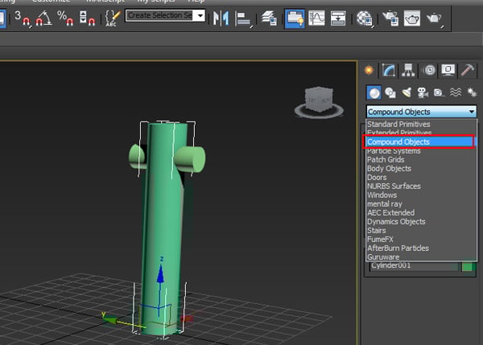The image size is (483, 345).
Task: Click the blue Z axis gizmo arrow
Action: point(160,274)
